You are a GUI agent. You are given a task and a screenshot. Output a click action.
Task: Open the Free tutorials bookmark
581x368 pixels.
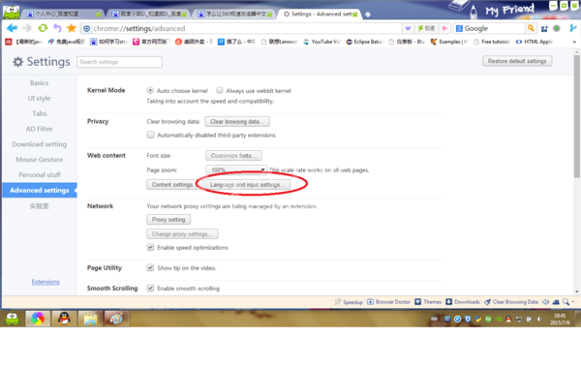[492, 42]
